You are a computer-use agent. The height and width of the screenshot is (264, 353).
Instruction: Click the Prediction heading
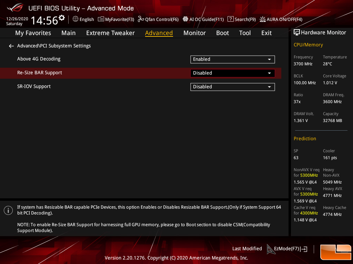coord(305,139)
